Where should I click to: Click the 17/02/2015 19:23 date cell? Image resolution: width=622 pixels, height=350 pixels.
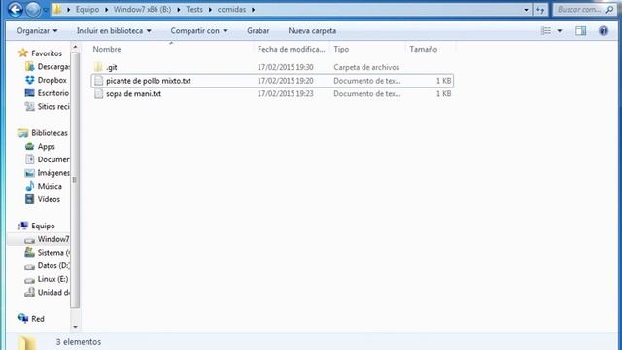(x=285, y=94)
